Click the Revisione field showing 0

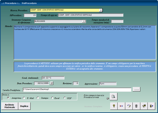pos(76,83)
